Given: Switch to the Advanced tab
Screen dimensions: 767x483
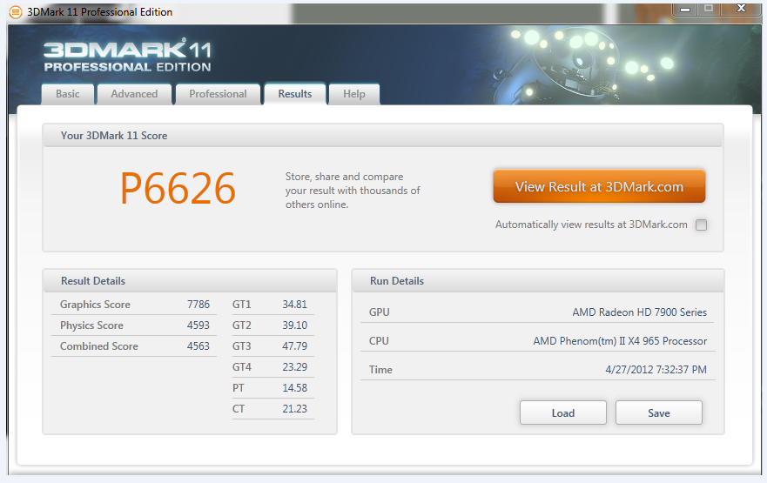Looking at the screenshot, I should click(135, 94).
